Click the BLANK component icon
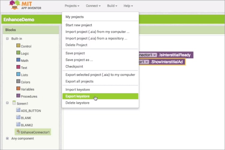The width and height of the screenshot is (225, 150). tap(18, 117)
